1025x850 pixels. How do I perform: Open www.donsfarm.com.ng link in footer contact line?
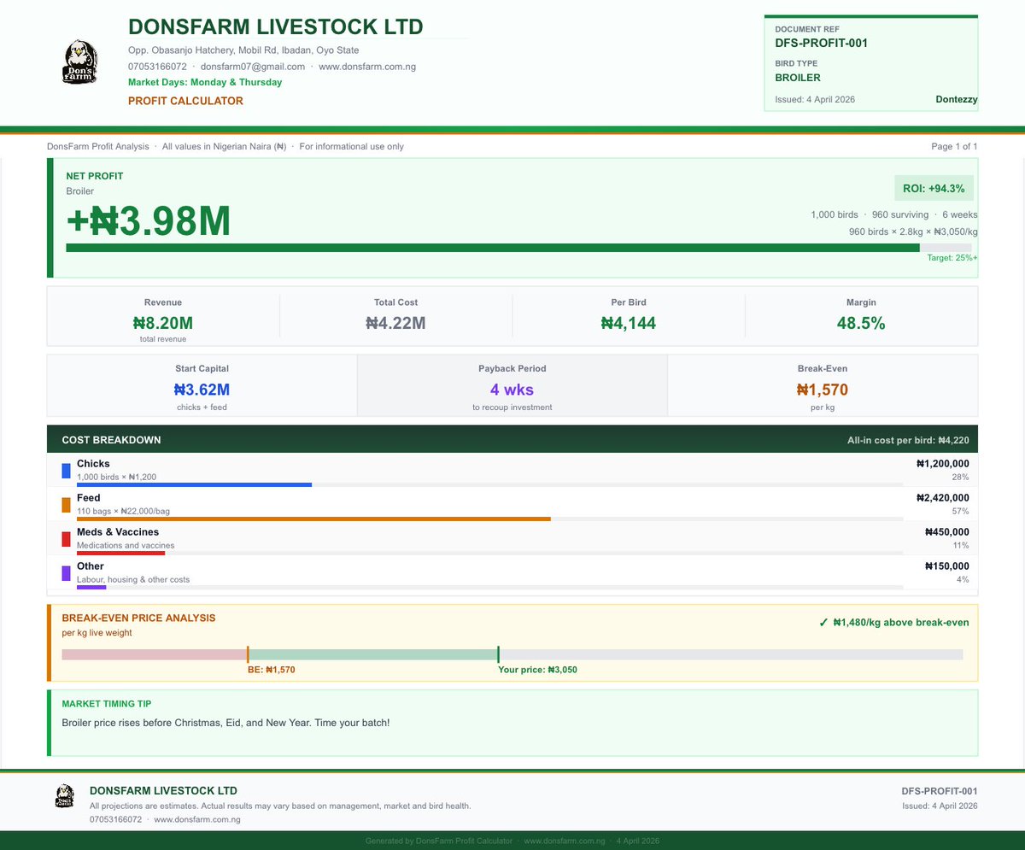pos(196,819)
